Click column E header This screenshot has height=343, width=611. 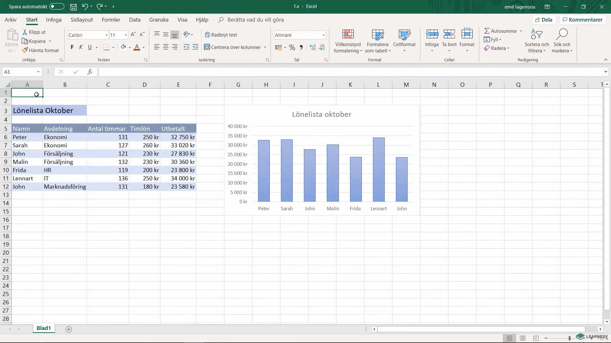click(x=178, y=84)
